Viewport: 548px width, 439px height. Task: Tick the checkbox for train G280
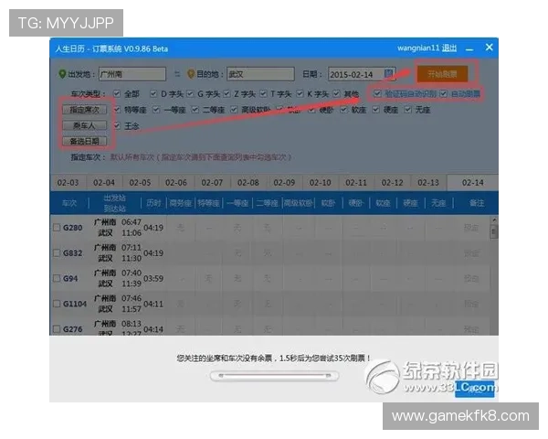(57, 227)
